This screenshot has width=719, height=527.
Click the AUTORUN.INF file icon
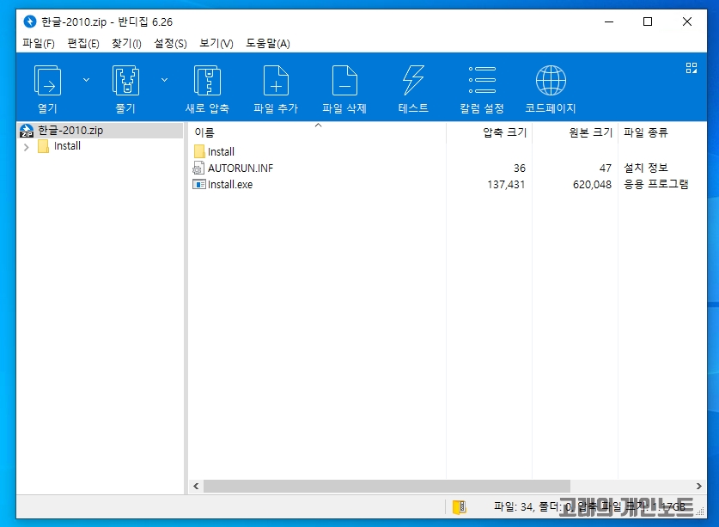pyautogui.click(x=198, y=168)
